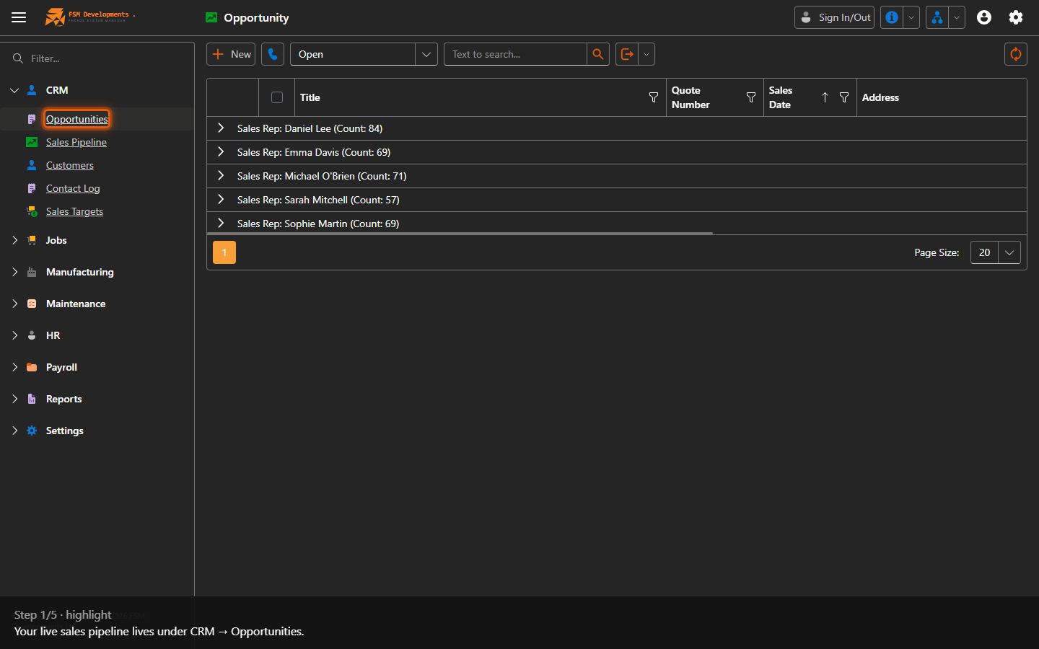Expand the Emma Davis sales rep group
The height and width of the screenshot is (649, 1039).
221,152
